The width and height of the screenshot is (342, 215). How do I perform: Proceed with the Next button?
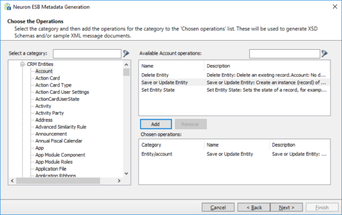286,208
